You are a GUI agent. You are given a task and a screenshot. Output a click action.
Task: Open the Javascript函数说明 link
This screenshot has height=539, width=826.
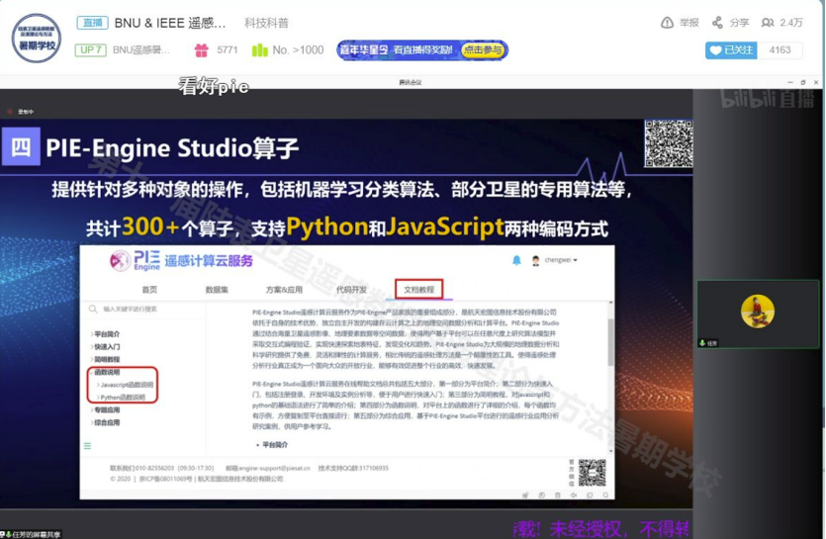click(127, 385)
